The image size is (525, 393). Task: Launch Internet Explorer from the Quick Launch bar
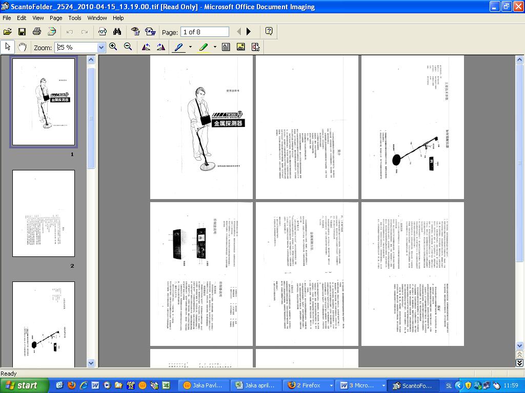pyautogui.click(x=84, y=385)
